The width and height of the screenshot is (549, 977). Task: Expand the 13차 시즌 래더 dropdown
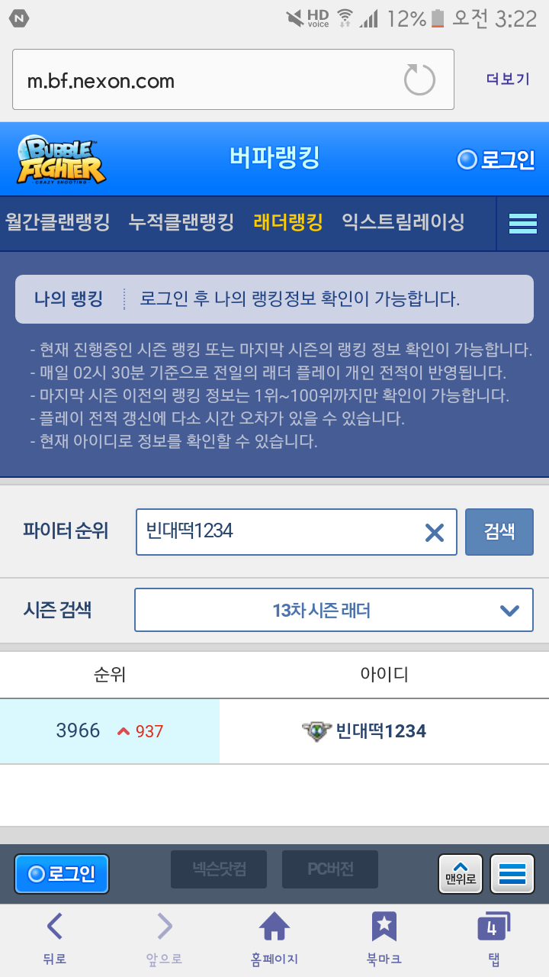(334, 610)
